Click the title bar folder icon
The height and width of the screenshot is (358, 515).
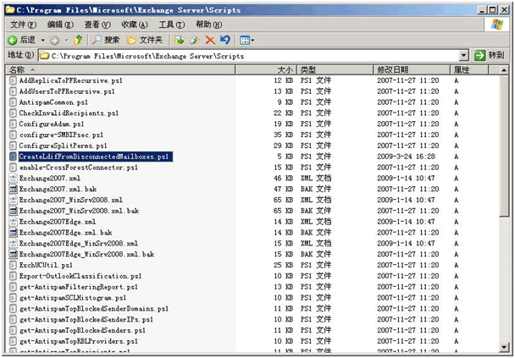tap(10, 9)
